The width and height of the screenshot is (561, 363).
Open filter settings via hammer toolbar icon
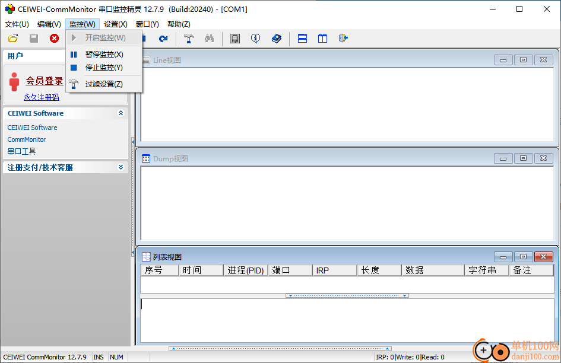[x=189, y=39]
